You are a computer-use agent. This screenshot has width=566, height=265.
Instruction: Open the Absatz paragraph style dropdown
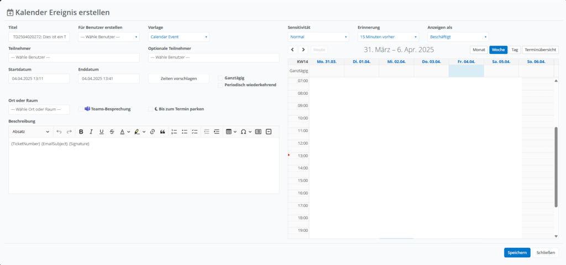(x=30, y=132)
